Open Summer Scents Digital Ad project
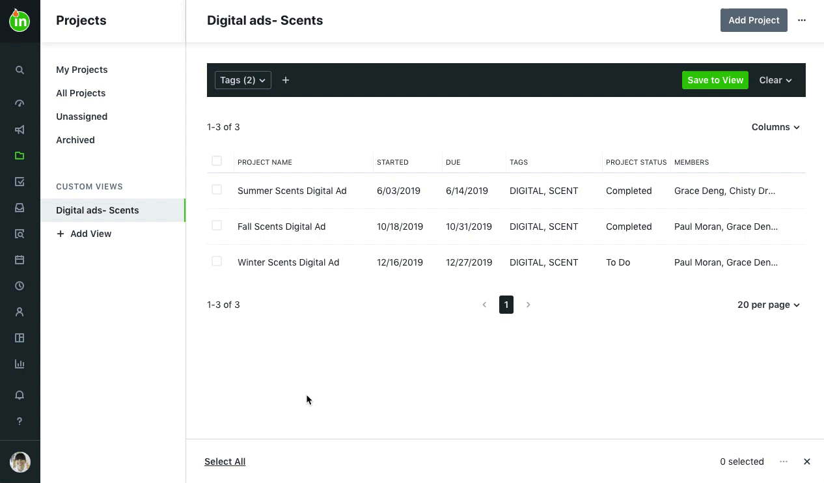824x483 pixels. (x=292, y=191)
